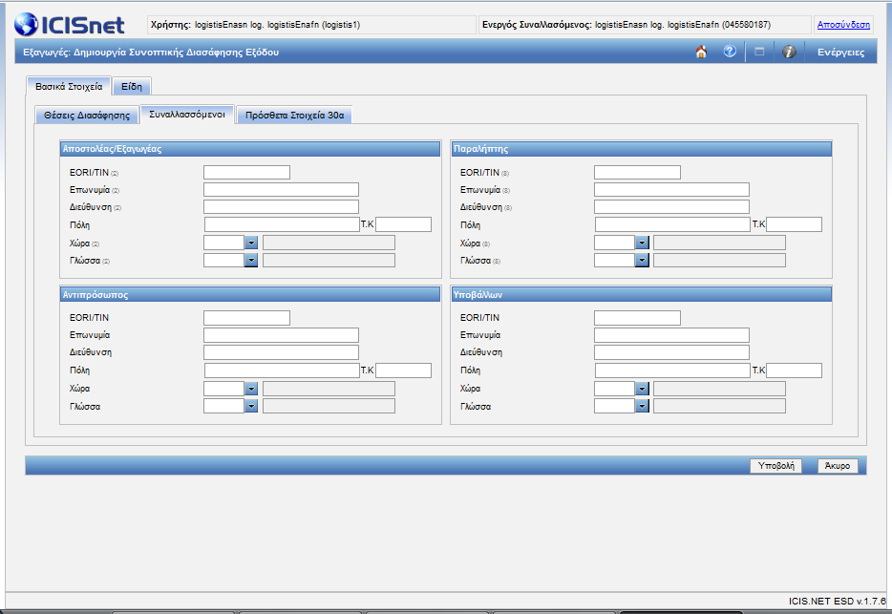Image resolution: width=892 pixels, height=614 pixels.
Task: Expand Γλώσσα dropdown in Υποβάλλων
Action: tap(642, 406)
